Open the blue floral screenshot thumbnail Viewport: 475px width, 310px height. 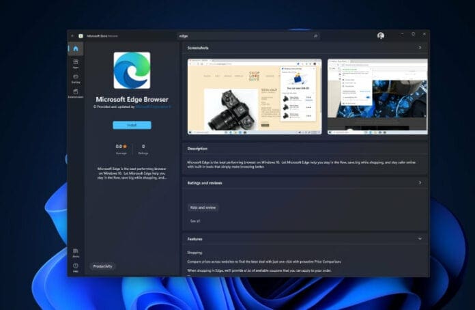click(377, 96)
